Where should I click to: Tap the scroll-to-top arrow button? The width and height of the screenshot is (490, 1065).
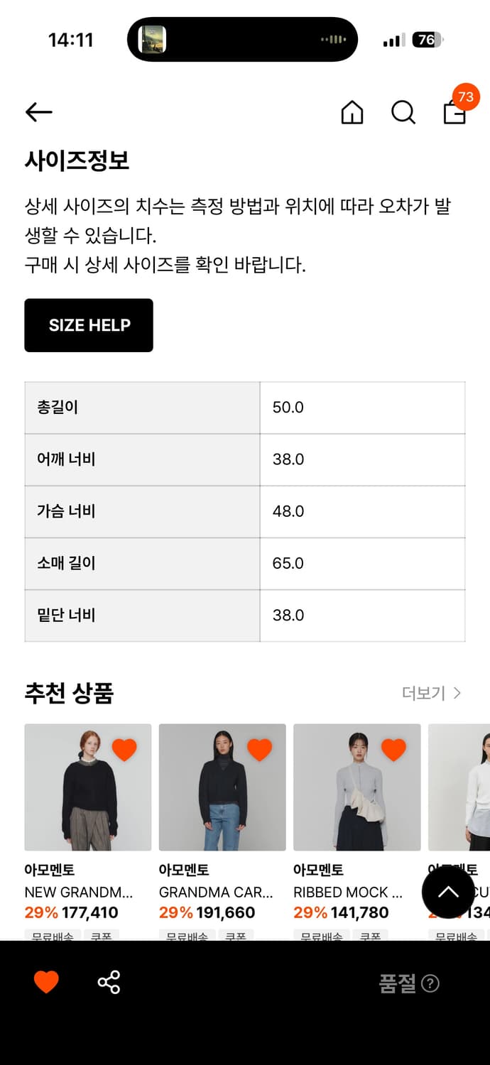pyautogui.click(x=448, y=892)
